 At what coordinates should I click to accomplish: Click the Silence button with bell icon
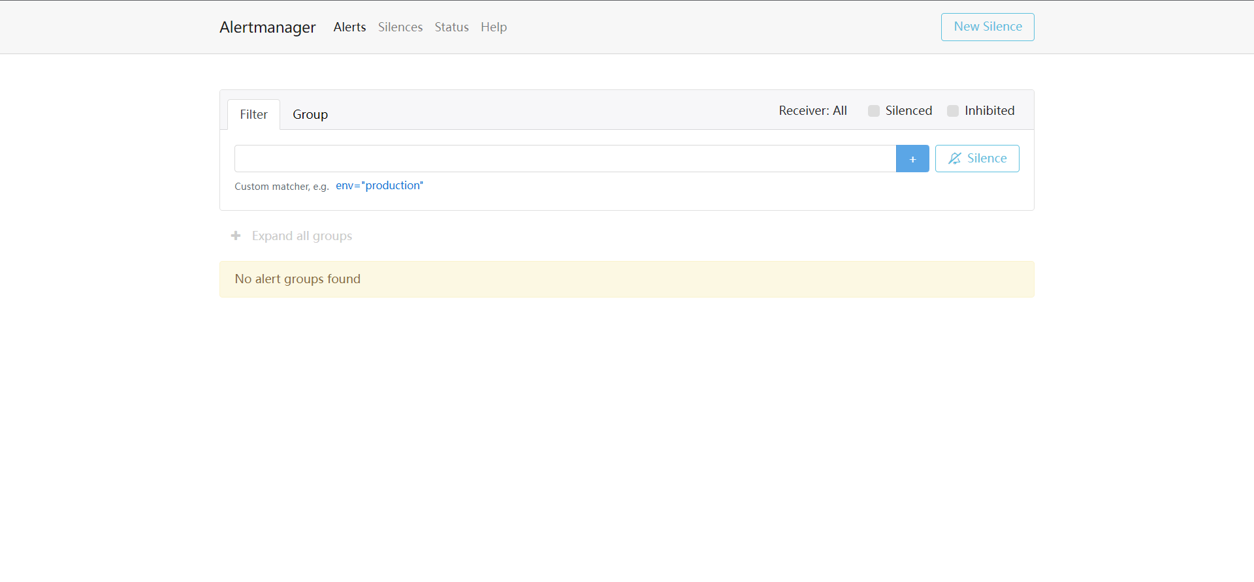tap(977, 159)
